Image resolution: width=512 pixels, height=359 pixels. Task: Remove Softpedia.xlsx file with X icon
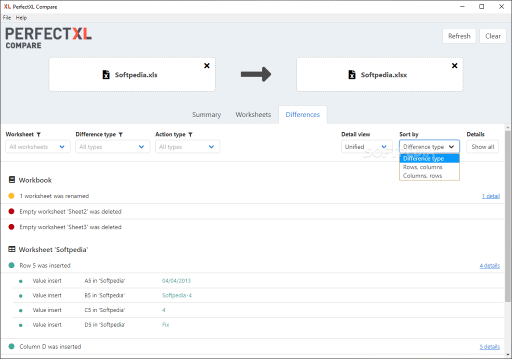pos(454,65)
